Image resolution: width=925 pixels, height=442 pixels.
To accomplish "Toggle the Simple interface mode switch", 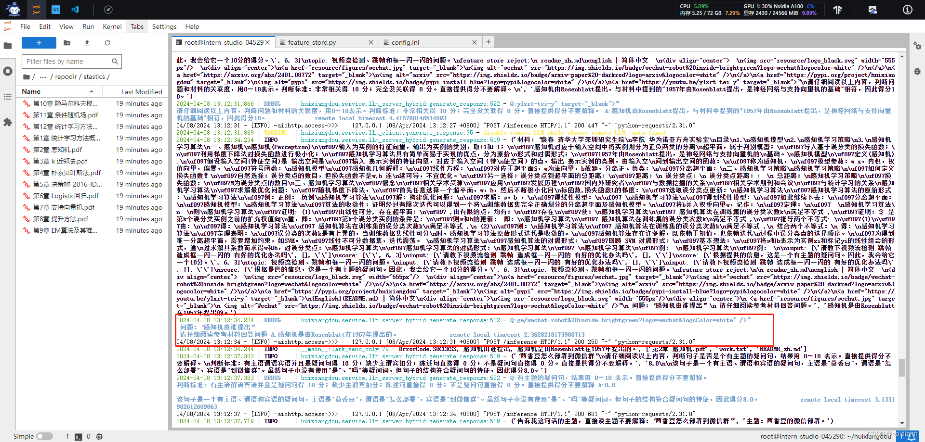I will pos(44,436).
